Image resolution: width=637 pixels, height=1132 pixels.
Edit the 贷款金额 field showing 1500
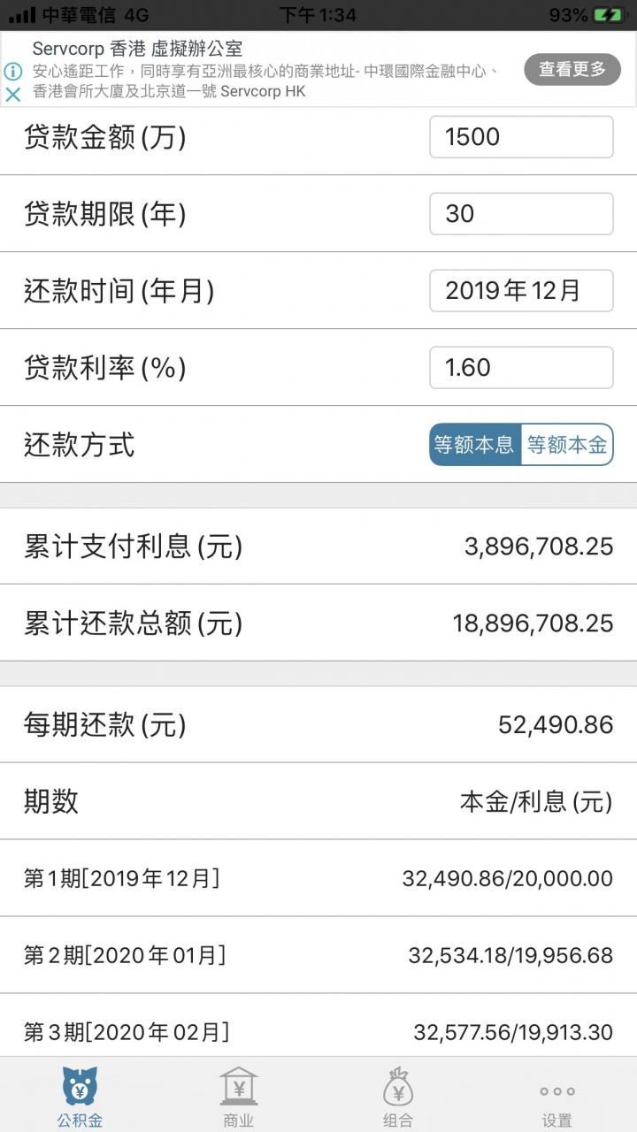click(521, 136)
